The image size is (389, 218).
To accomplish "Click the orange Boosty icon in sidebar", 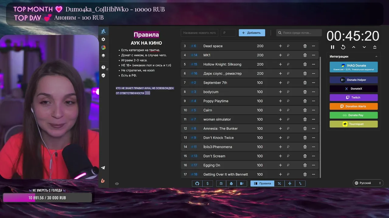I will point(103,181).
